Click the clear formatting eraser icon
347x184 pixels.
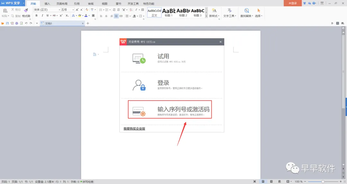coord(87,10)
